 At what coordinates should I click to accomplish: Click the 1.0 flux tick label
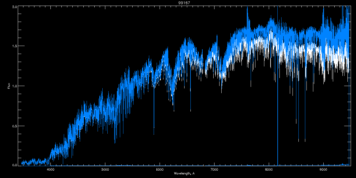pos(14,86)
